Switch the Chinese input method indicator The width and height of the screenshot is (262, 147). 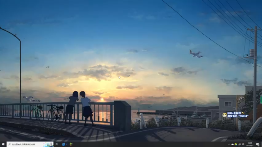(x=243, y=144)
